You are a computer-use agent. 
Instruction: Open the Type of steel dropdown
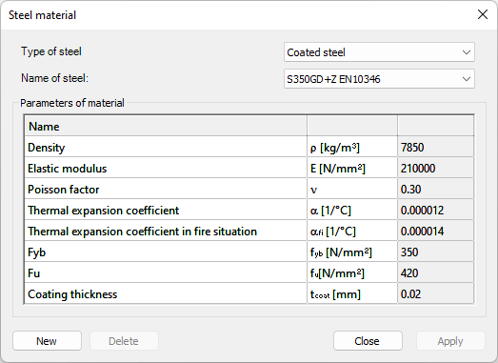[379, 52]
